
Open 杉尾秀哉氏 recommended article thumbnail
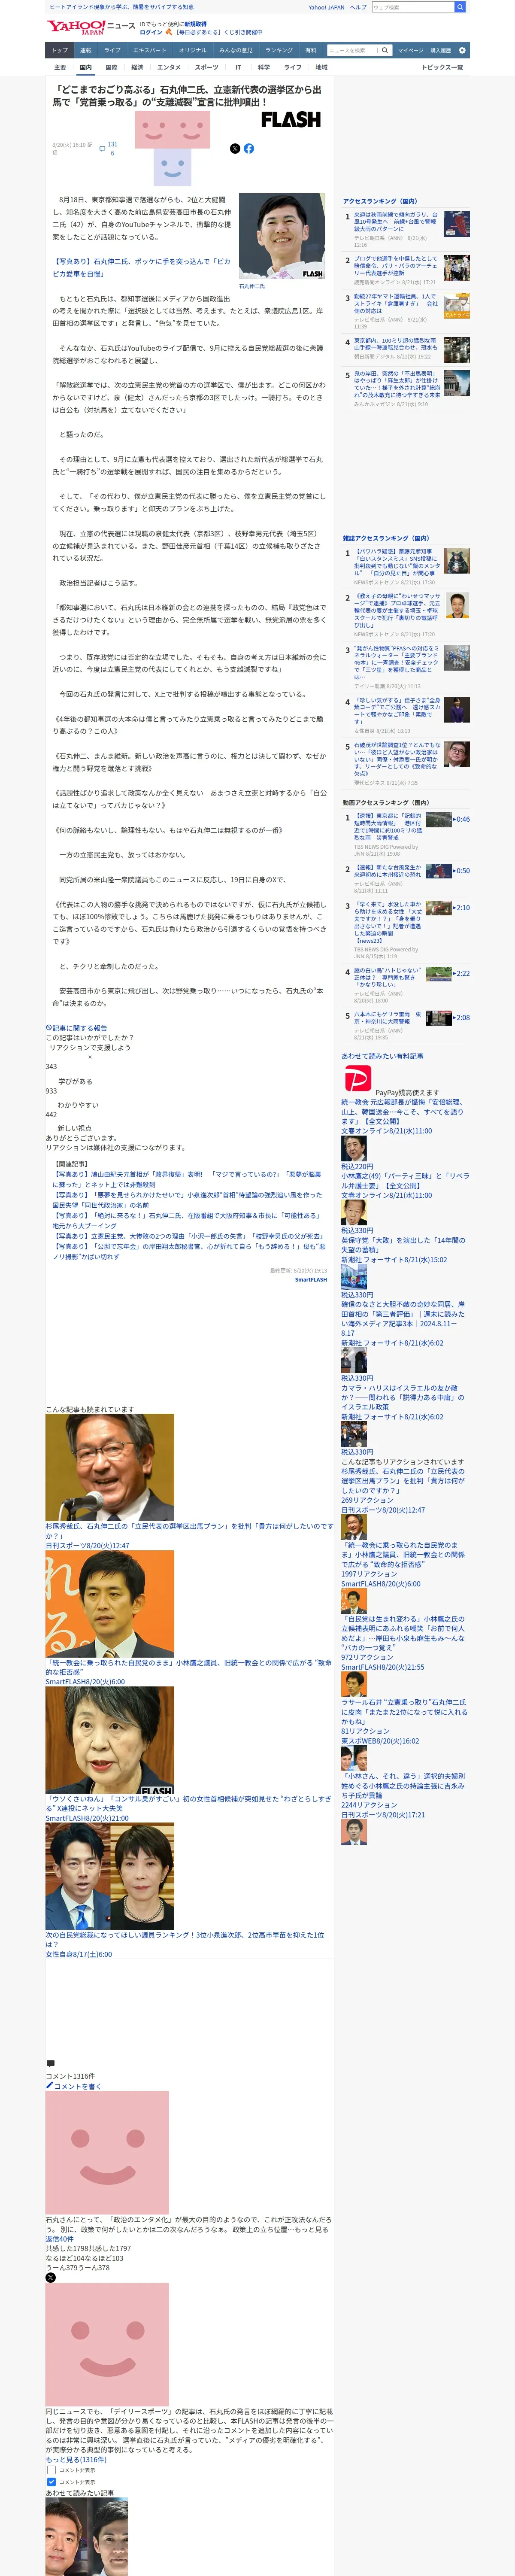[109, 1466]
